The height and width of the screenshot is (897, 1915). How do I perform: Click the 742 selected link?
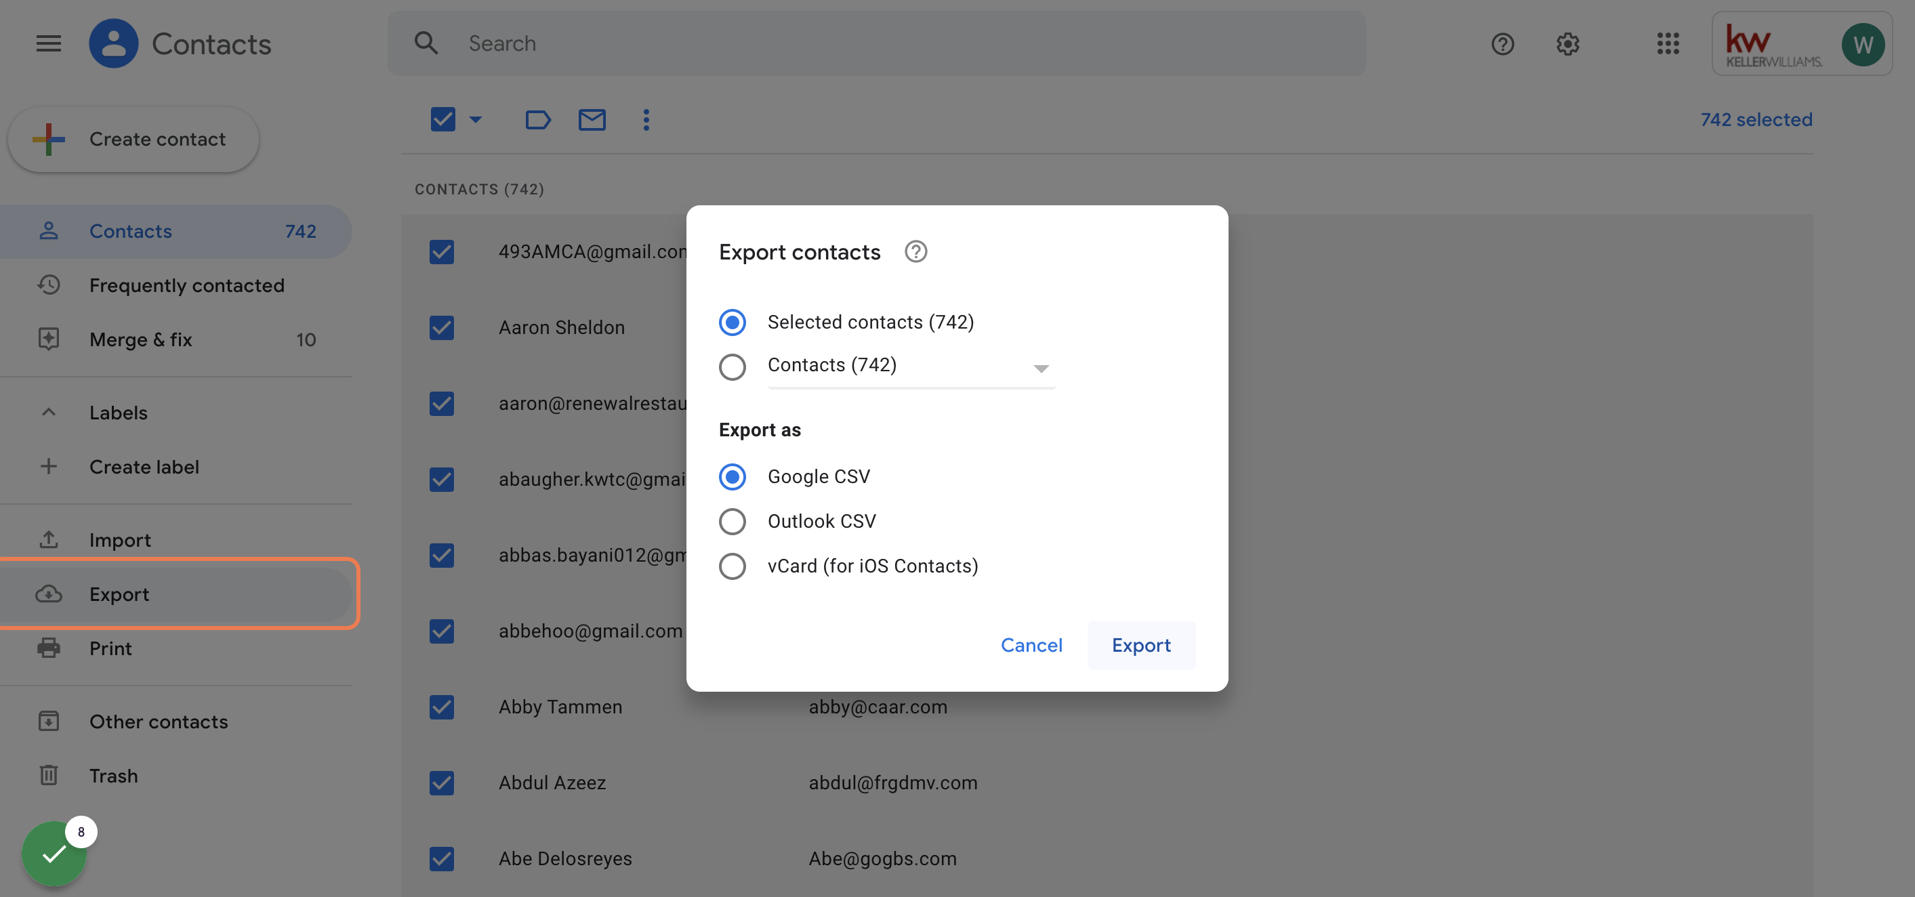(x=1756, y=119)
